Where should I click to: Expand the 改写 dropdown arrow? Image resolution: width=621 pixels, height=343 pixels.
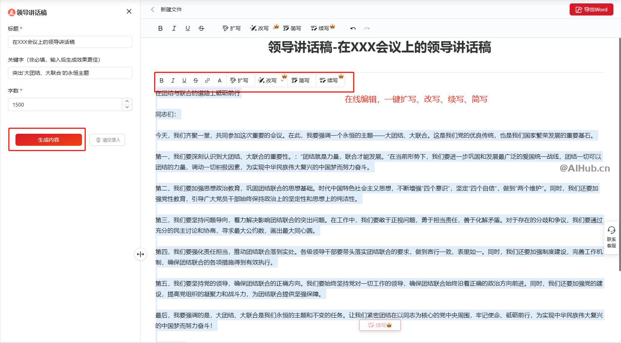282,80
